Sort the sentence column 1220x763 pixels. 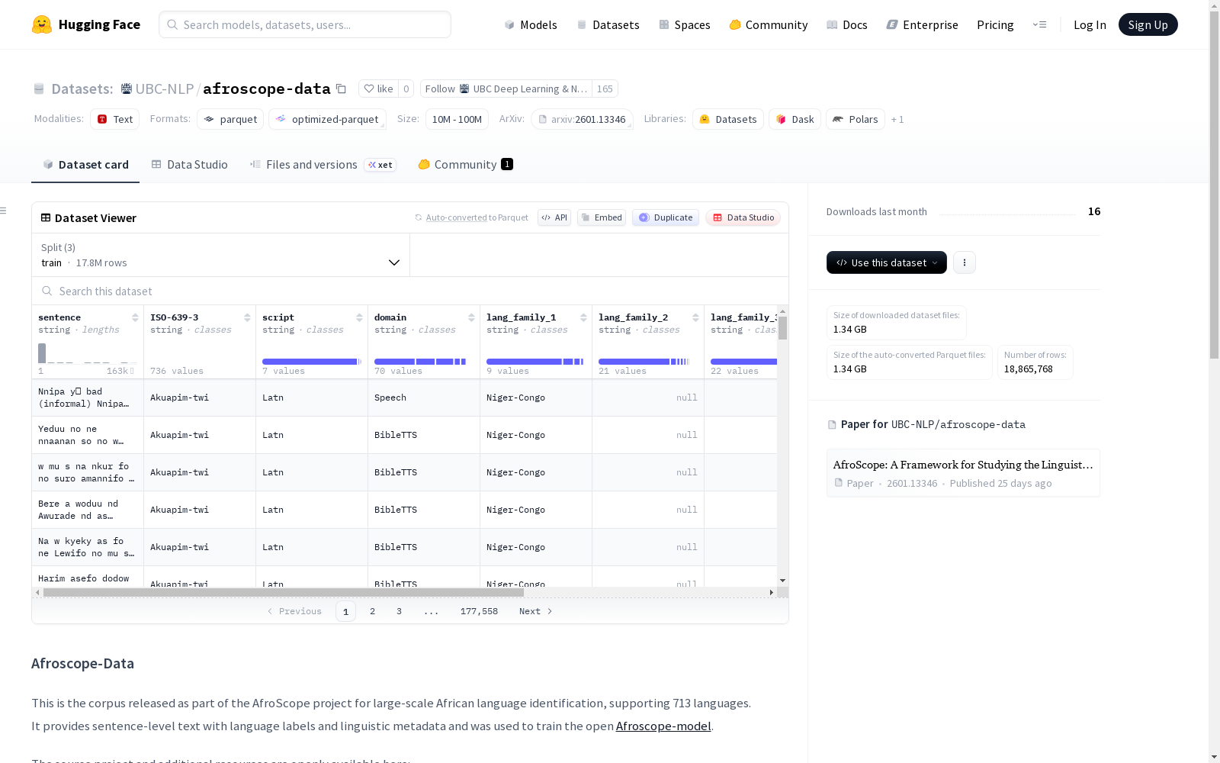135,317
